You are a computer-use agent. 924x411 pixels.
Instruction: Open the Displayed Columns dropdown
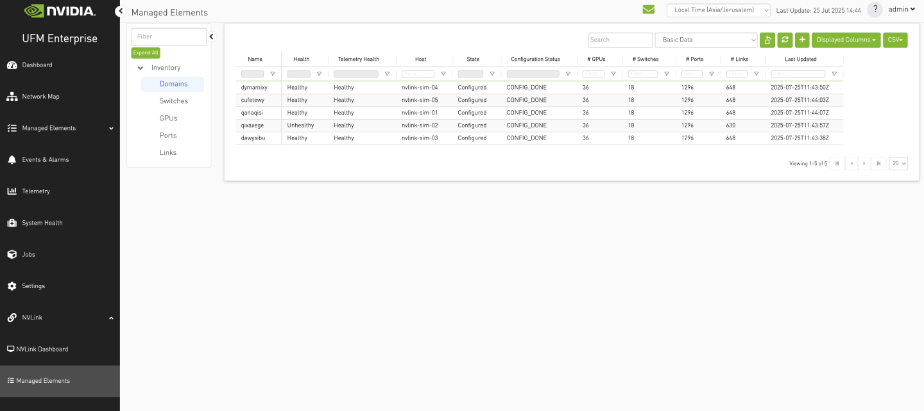tap(846, 39)
